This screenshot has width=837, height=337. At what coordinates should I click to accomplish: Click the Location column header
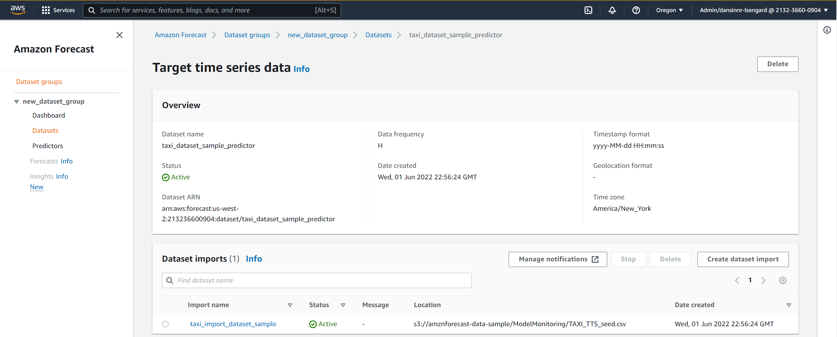(x=427, y=305)
